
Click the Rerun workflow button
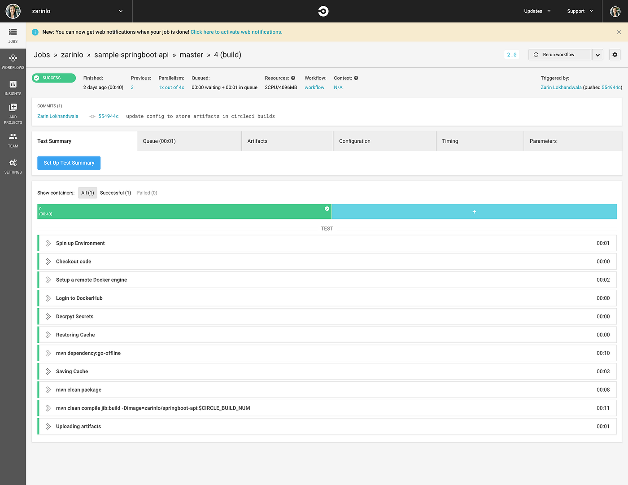tap(560, 55)
